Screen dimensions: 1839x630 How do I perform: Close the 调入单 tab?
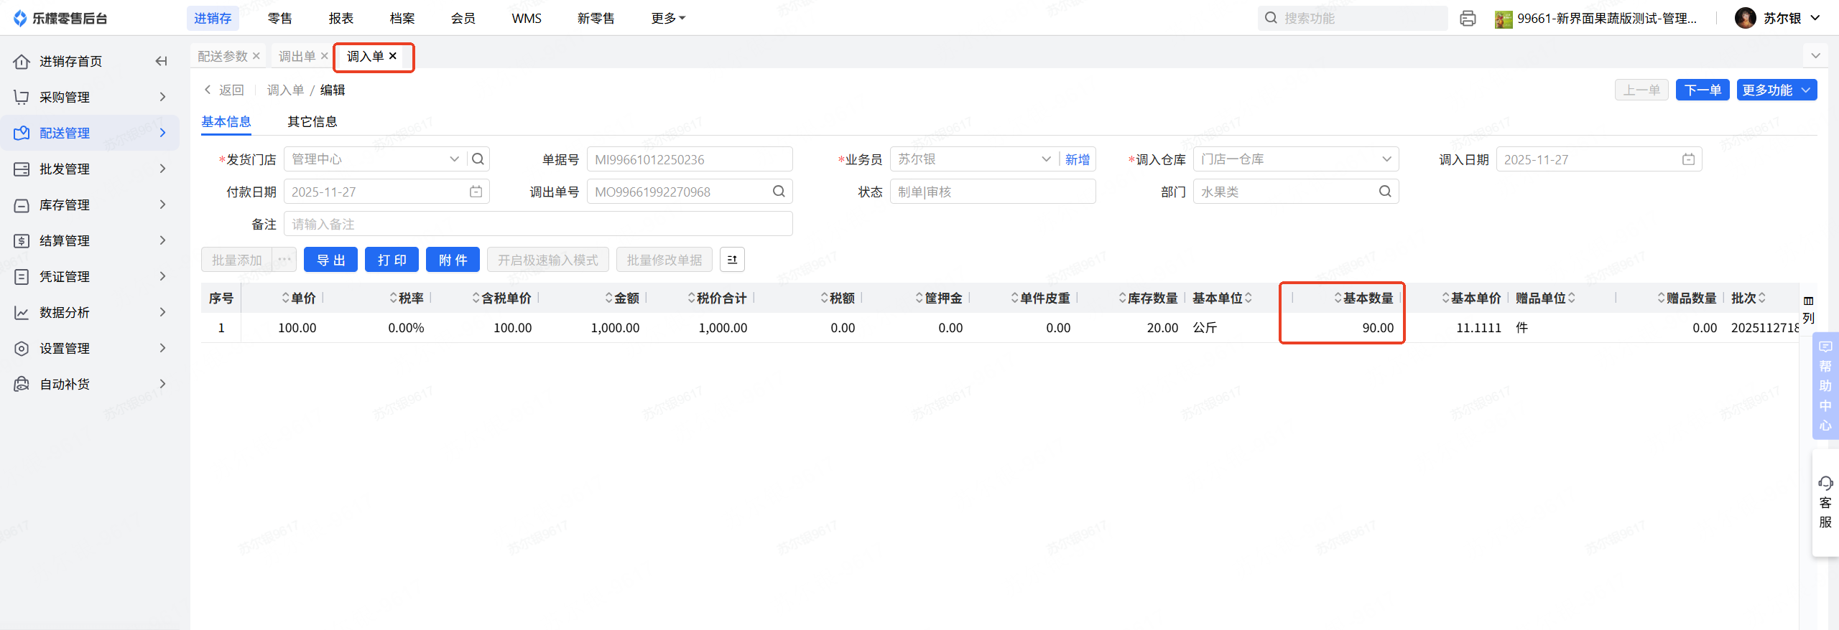tap(393, 56)
